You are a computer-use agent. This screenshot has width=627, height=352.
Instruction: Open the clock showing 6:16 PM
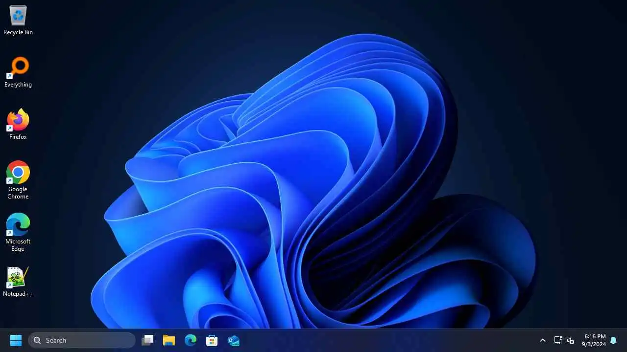[594, 340]
